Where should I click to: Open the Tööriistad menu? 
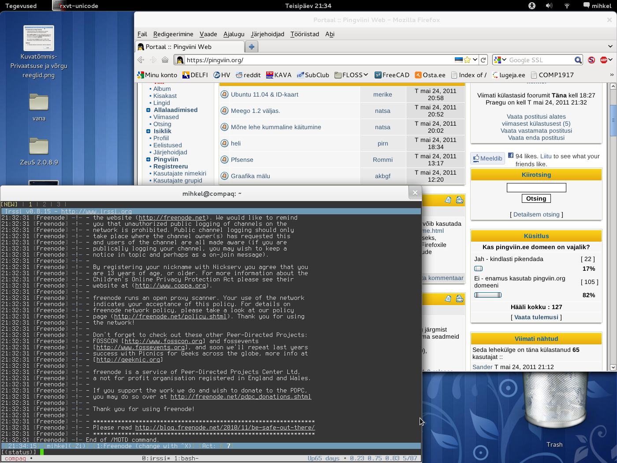pyautogui.click(x=305, y=34)
